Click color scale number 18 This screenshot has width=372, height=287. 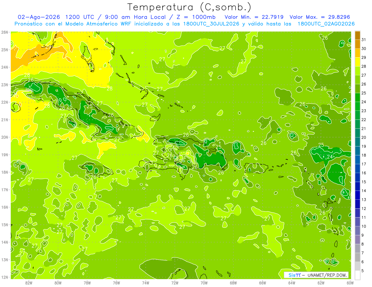point(364,155)
